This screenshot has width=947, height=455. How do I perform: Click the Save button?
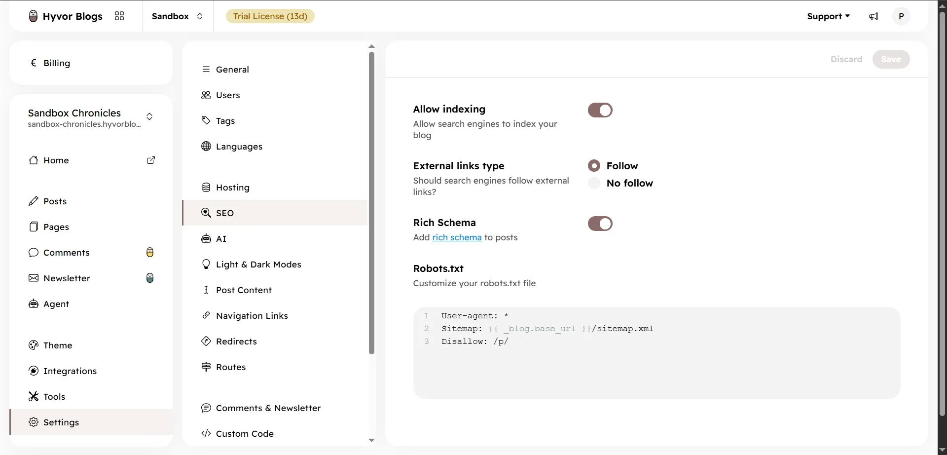[891, 59]
